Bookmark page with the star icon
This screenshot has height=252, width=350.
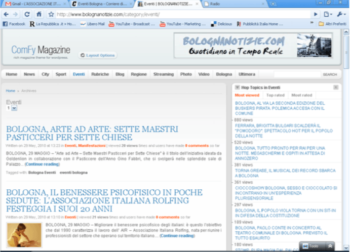pos(51,15)
